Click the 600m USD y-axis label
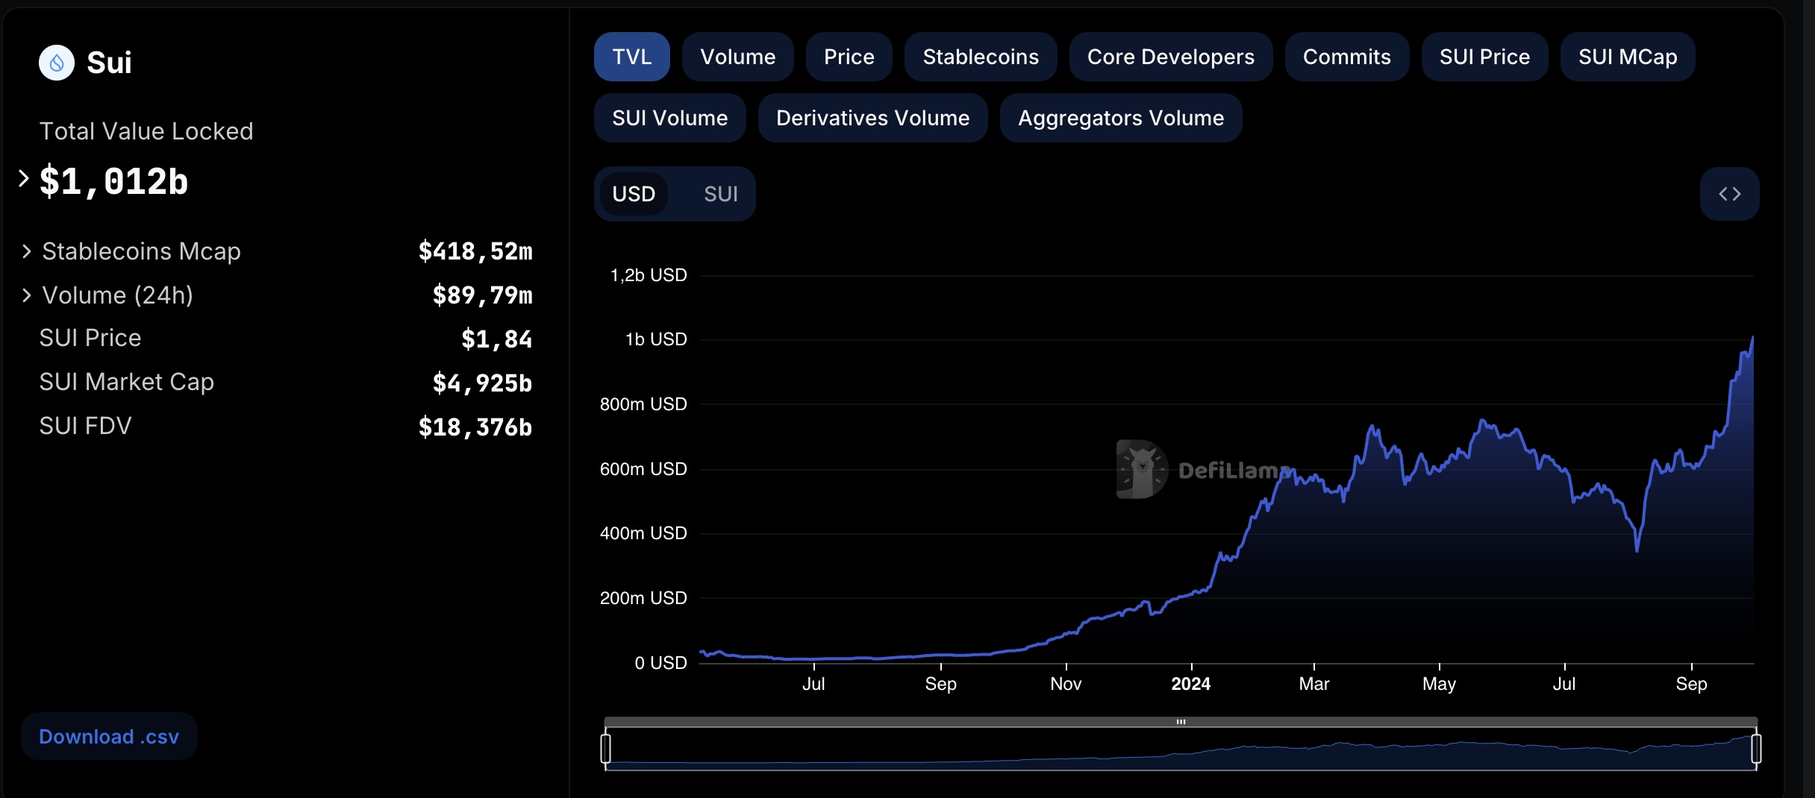Image resolution: width=1815 pixels, height=798 pixels. (643, 469)
